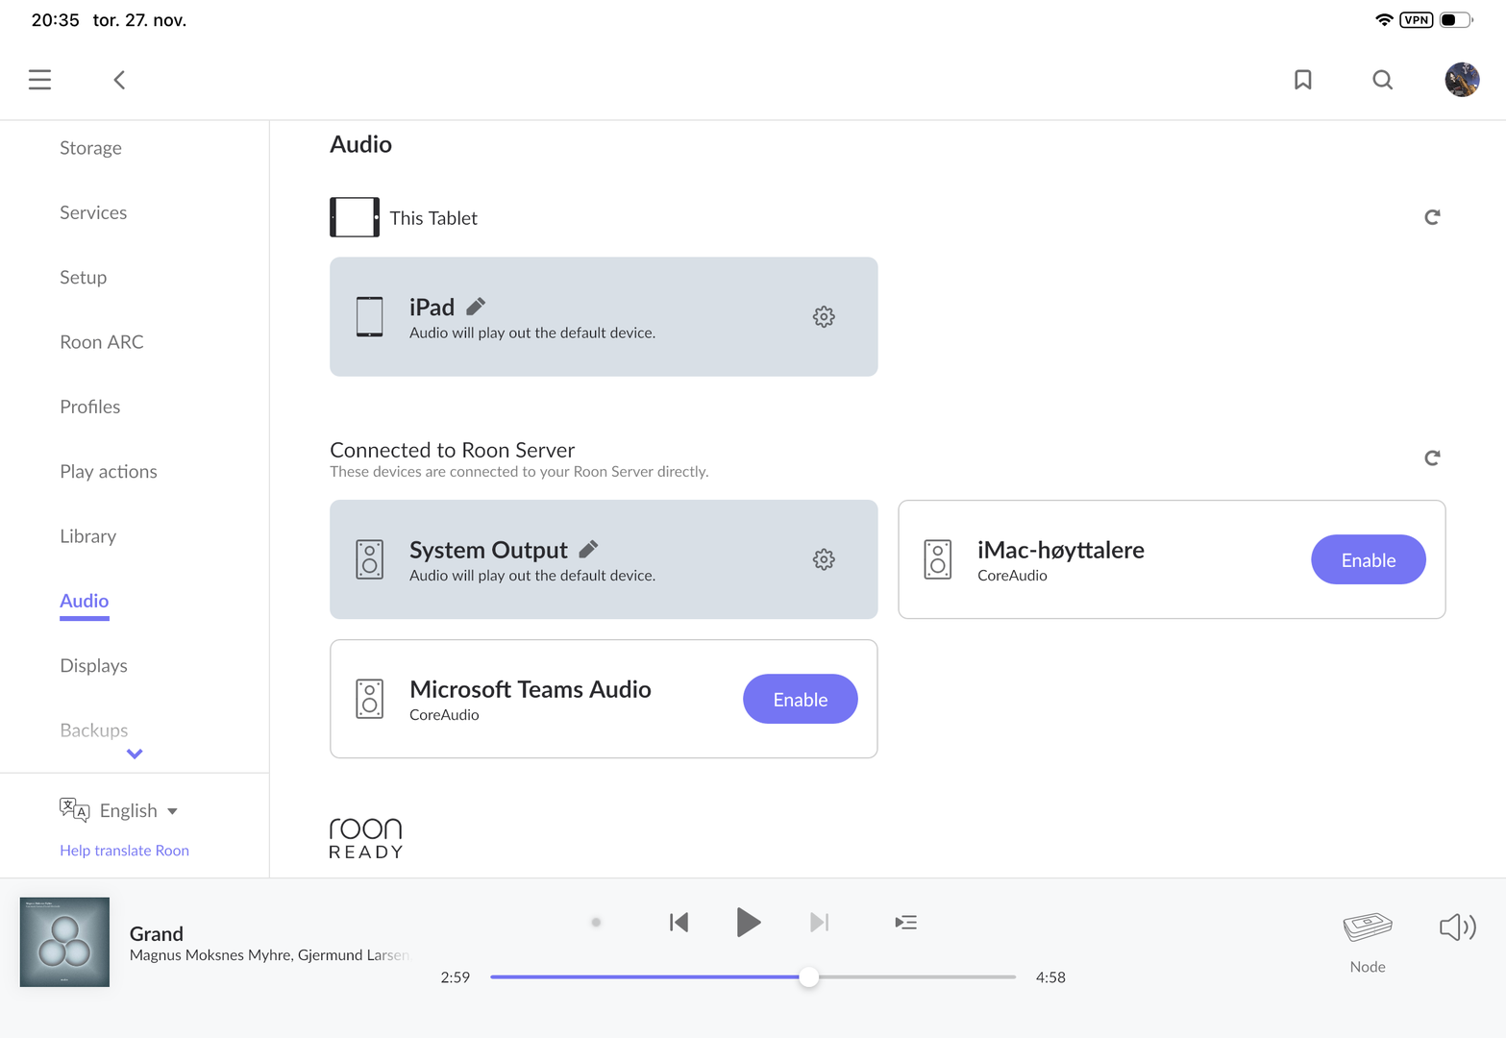Image resolution: width=1506 pixels, height=1038 pixels.
Task: Click the Microsoft Teams Audio speaker icon
Action: click(370, 699)
